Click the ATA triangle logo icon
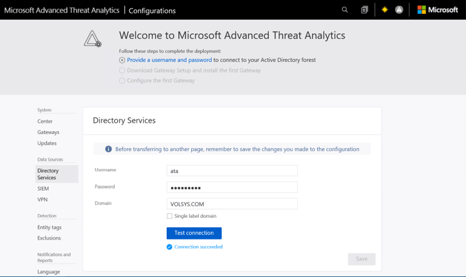The width and height of the screenshot is (466, 277). click(x=92, y=39)
